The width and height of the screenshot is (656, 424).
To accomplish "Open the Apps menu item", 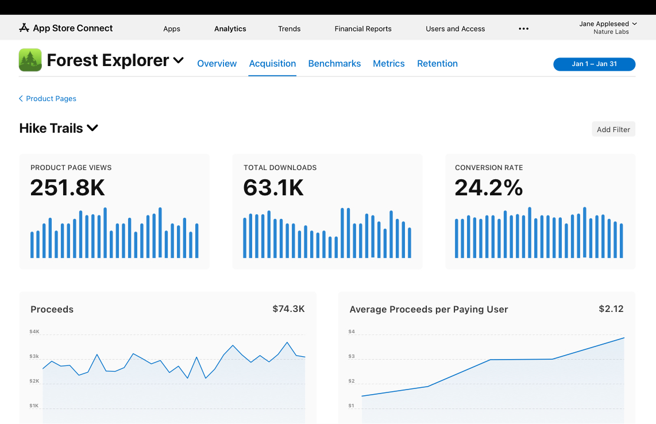I will coord(172,29).
